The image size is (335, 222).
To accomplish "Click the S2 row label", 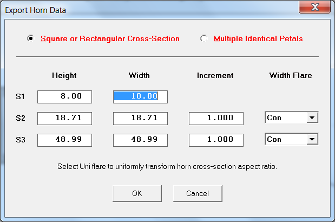I will [21, 118].
